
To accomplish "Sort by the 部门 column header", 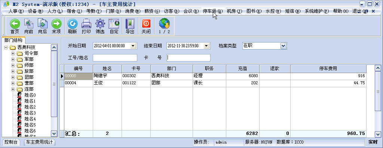I will tap(172, 69).
